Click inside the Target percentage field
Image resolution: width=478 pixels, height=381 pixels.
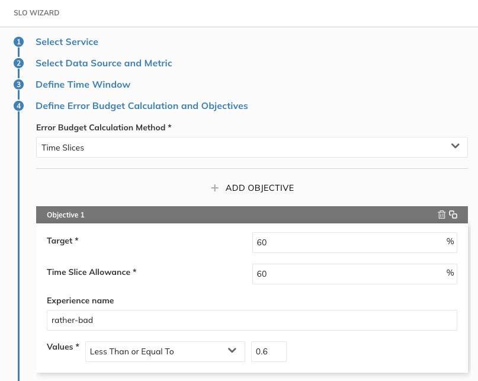pyautogui.click(x=349, y=242)
